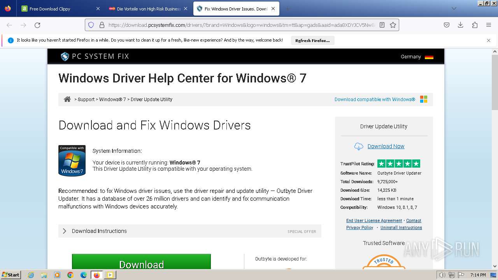The height and width of the screenshot is (280, 498).
Task: Click the home icon in the breadcrumb
Action: (x=67, y=99)
